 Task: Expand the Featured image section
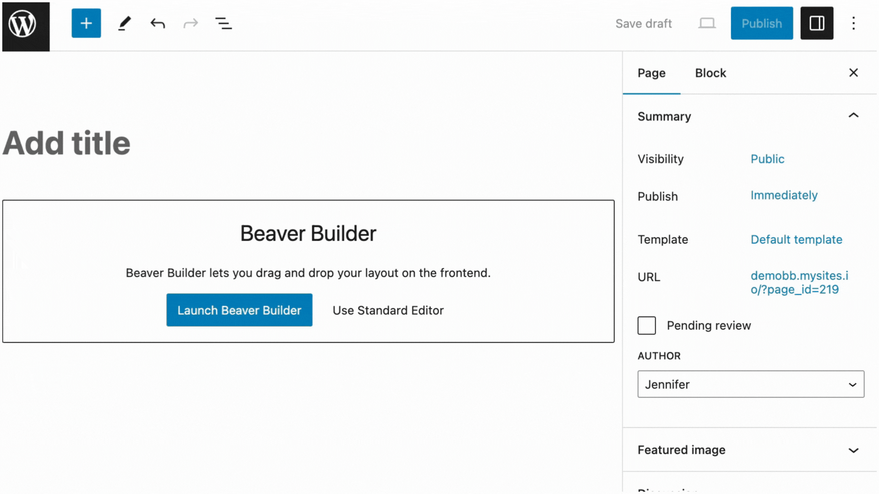pos(853,450)
